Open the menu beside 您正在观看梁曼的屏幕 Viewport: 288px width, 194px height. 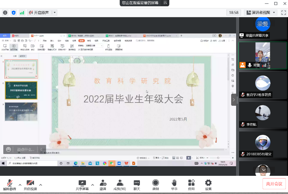pos(165,3)
